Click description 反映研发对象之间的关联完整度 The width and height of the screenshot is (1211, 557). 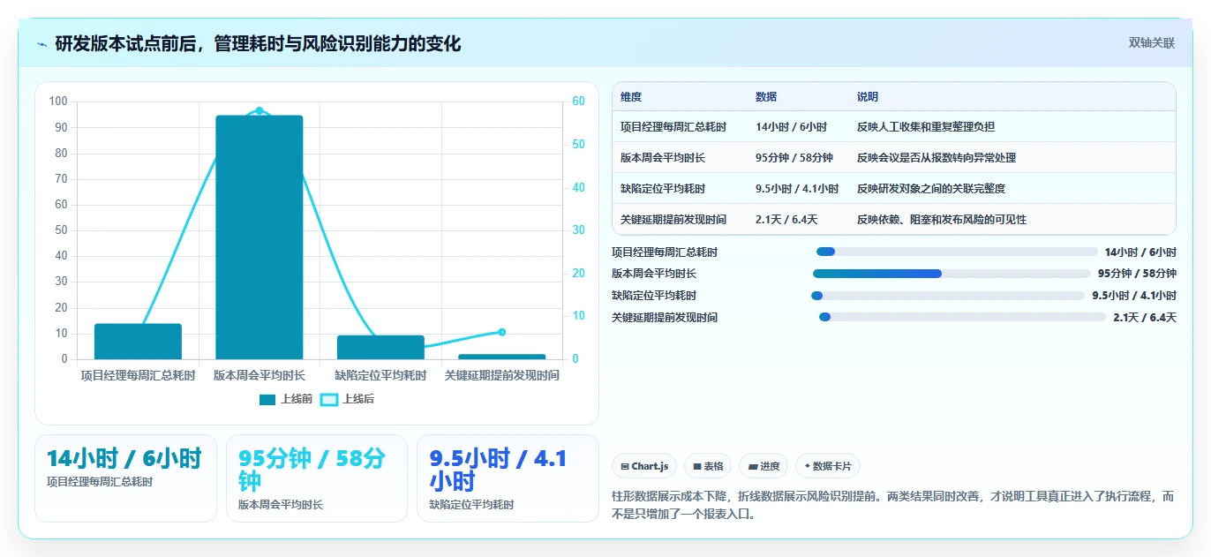(x=931, y=189)
